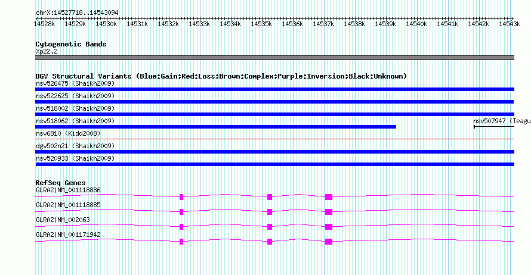
Task: Select middle exon box of NM_001171942
Action: pos(270,242)
